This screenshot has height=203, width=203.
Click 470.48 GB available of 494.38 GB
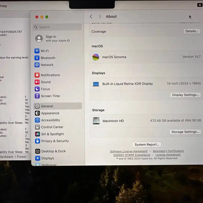pos(176,121)
